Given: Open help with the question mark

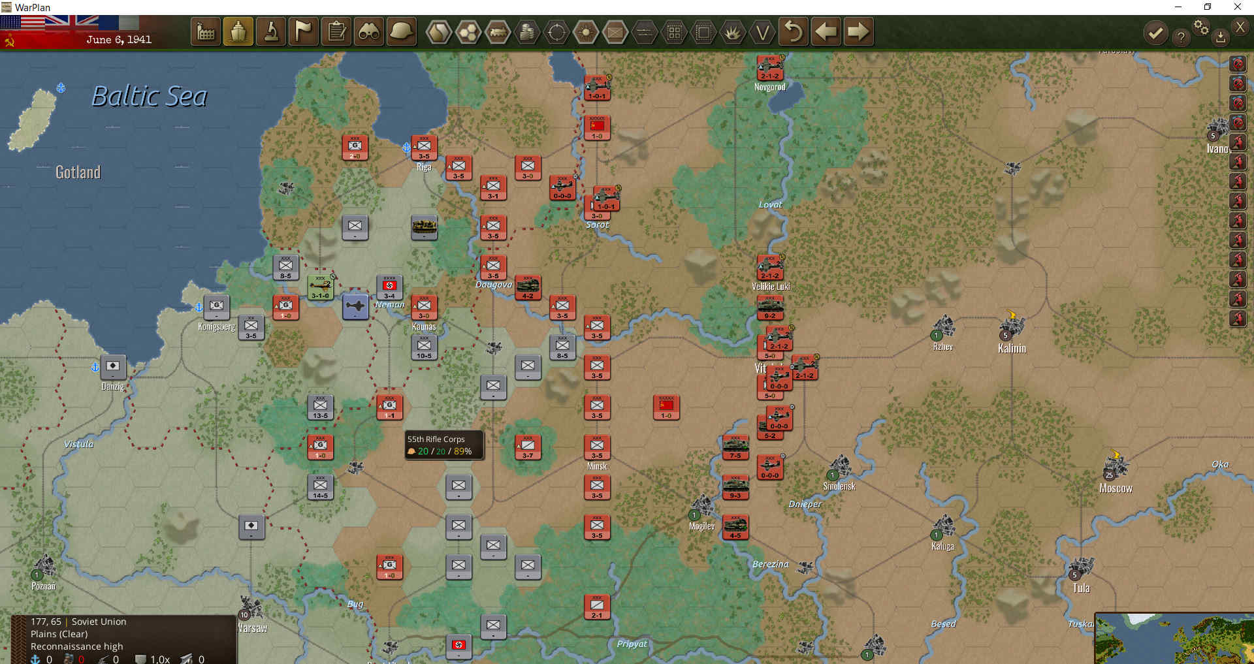Looking at the screenshot, I should pos(1181,37).
